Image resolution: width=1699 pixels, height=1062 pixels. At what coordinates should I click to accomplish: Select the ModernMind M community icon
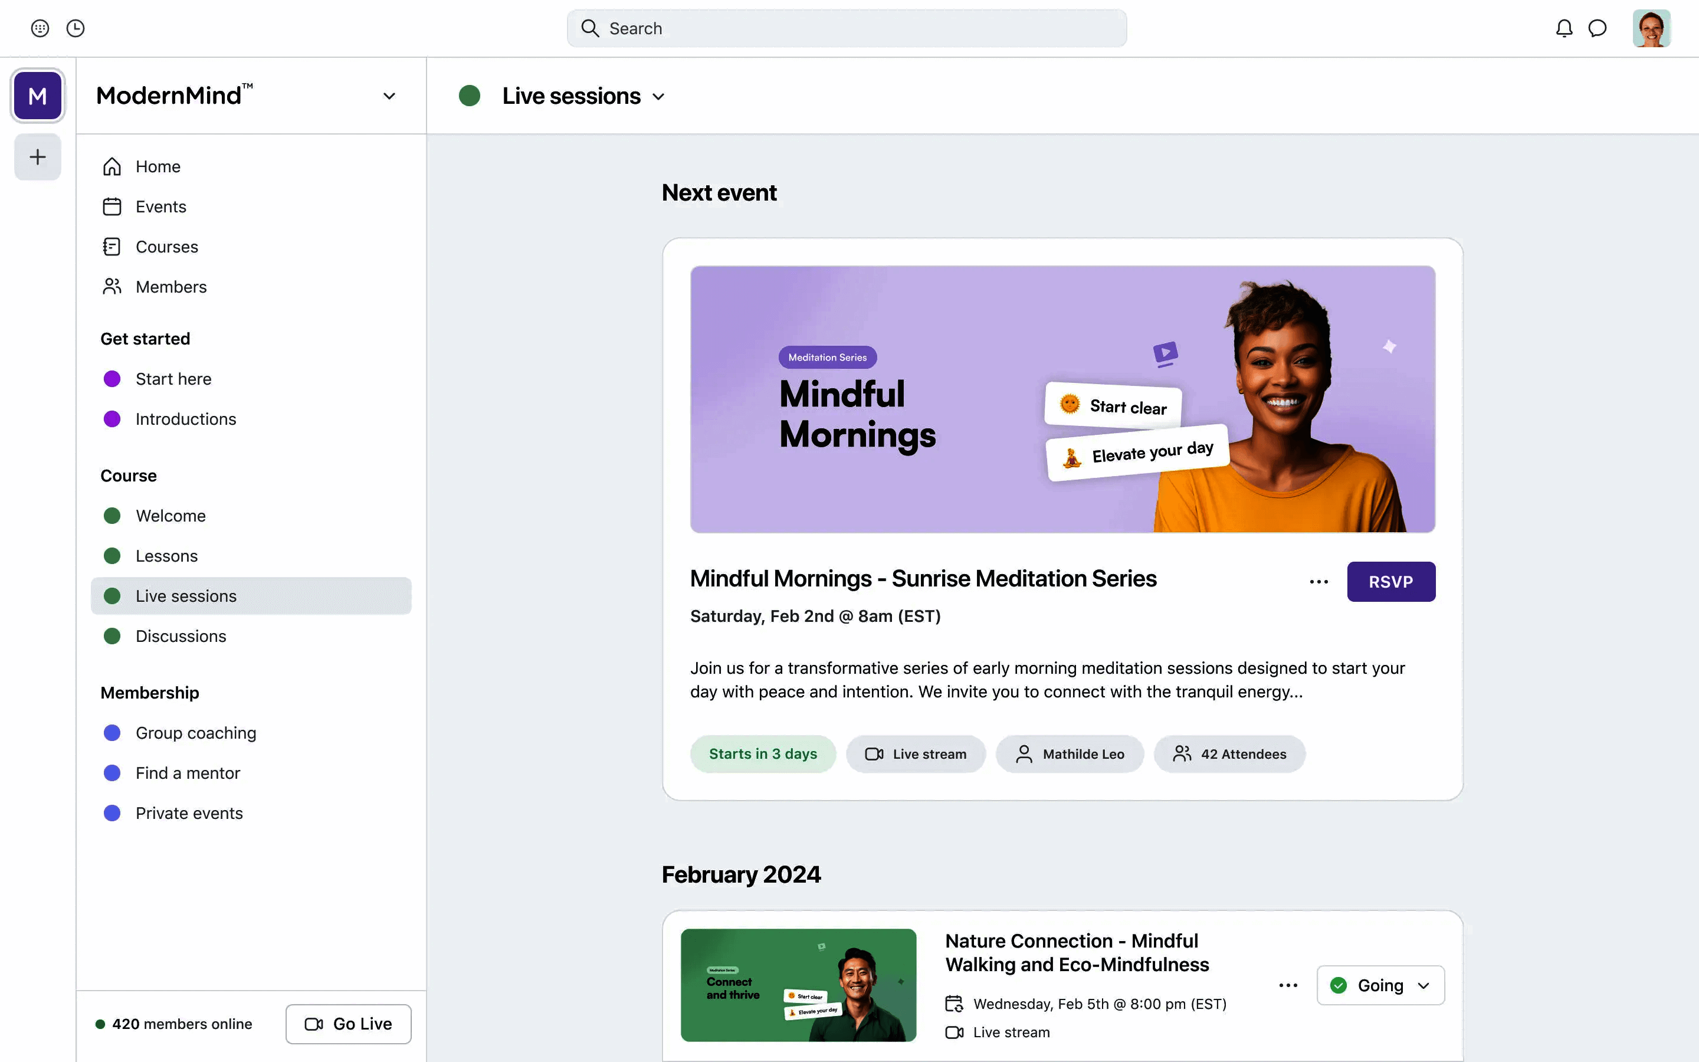(38, 96)
